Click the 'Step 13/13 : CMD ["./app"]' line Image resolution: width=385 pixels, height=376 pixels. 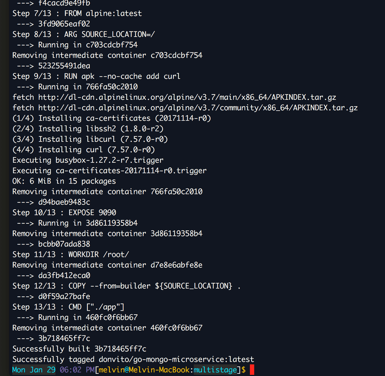coord(69,307)
